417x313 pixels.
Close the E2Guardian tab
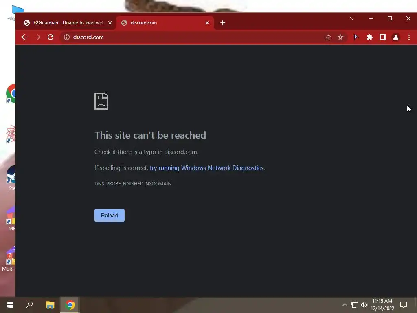(110, 23)
